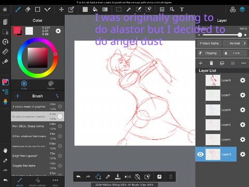Screen dimensions: 249x187
Task: Add a new brush with plus
Action: (18, 96)
